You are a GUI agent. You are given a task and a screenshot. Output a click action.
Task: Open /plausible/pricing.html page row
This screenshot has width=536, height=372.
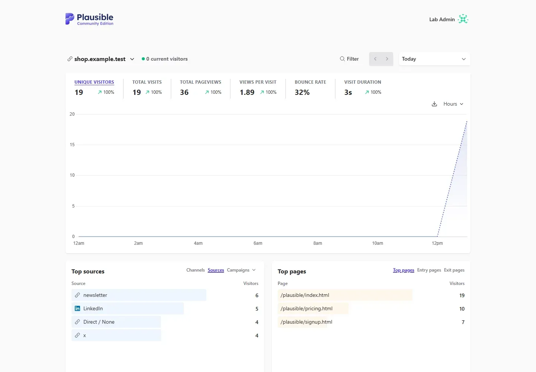[x=371, y=308]
